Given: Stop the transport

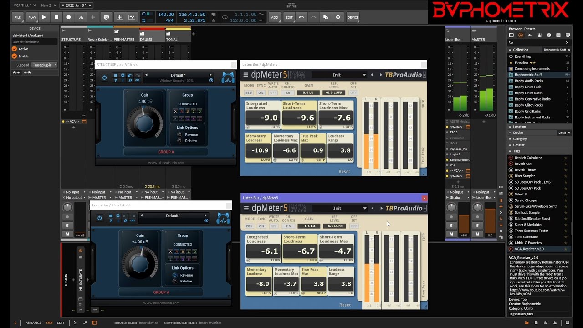Looking at the screenshot, I should point(56,17).
